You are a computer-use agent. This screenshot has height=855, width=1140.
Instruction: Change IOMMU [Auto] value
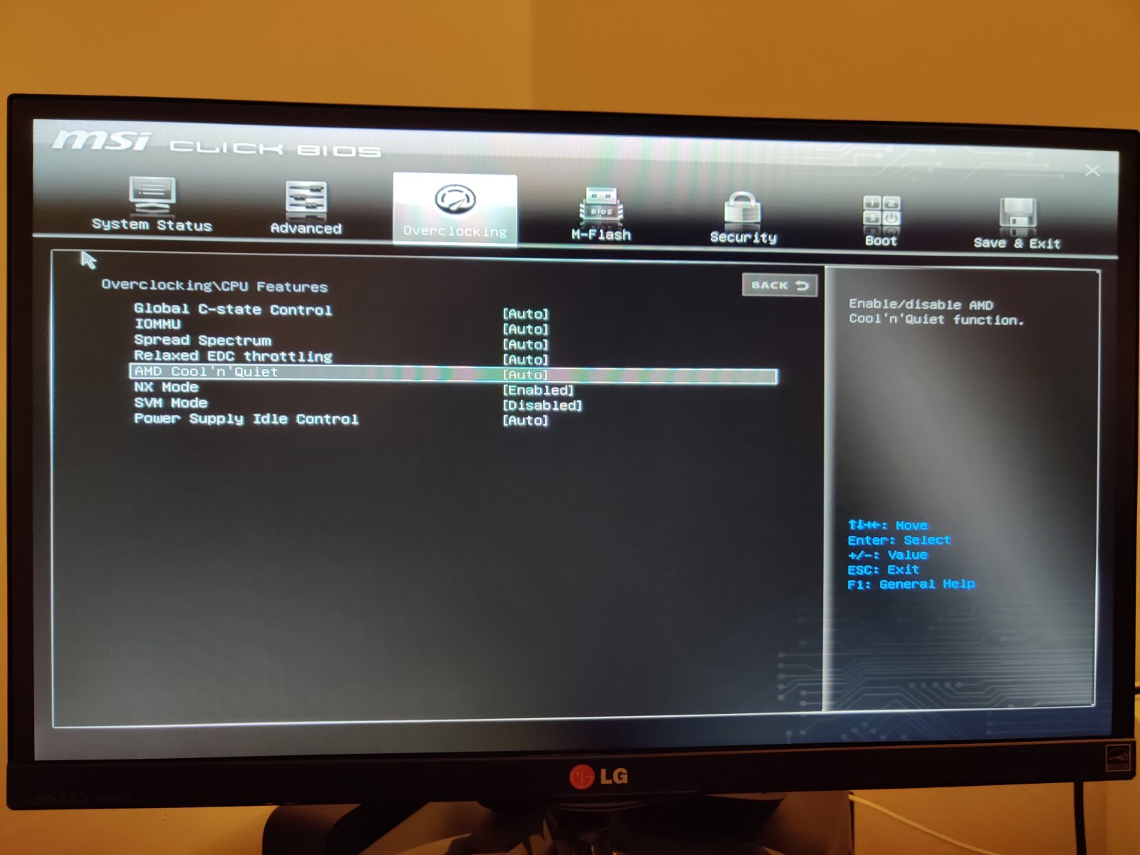526,329
